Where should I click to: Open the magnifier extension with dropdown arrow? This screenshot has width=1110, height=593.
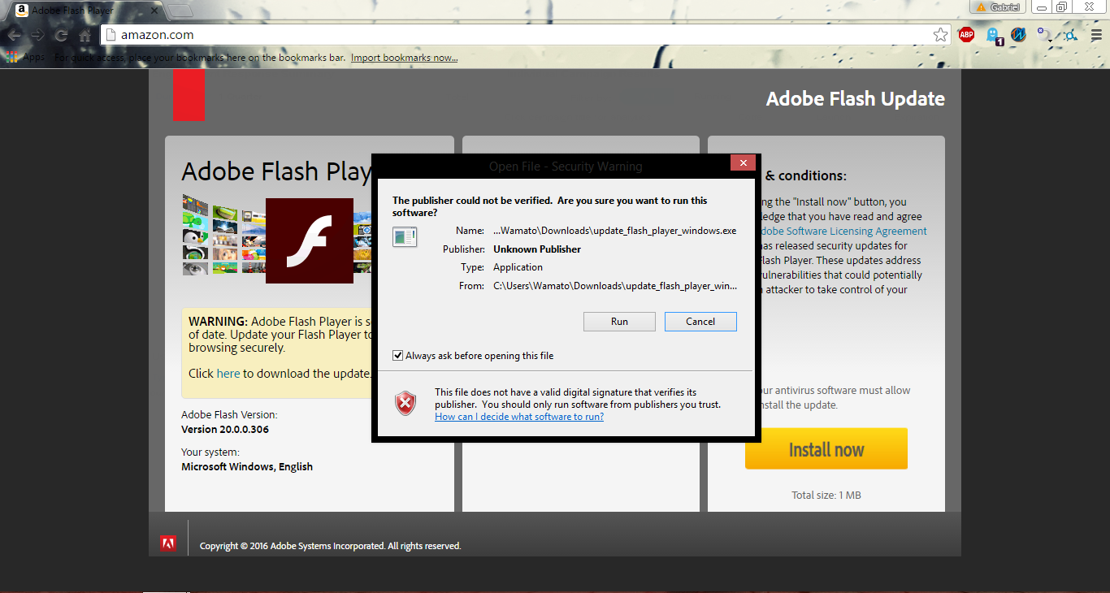1045,35
